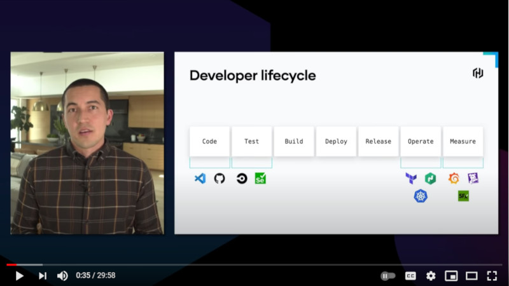Select the Release lifecycle box
509x286 pixels.
[x=379, y=141]
